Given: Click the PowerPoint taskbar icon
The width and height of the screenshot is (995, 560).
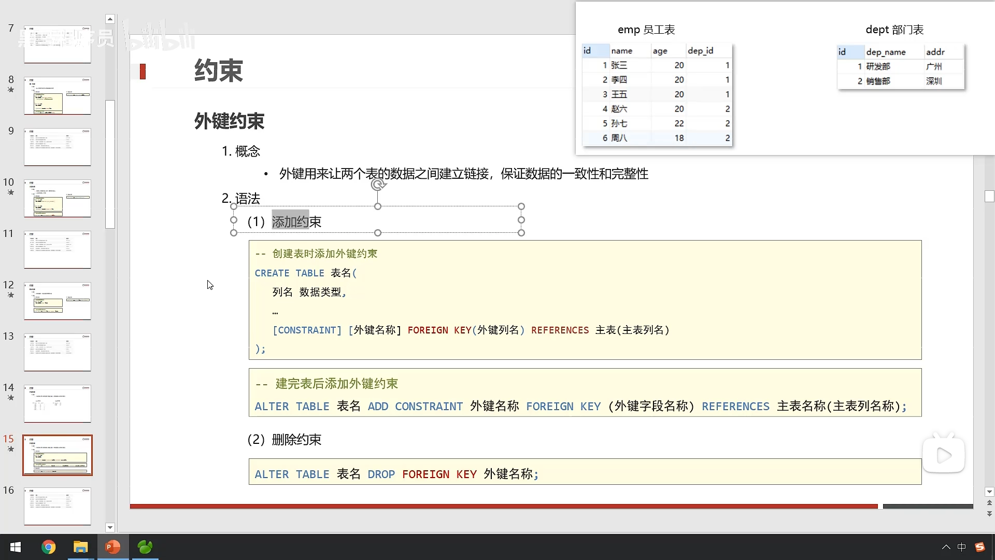Looking at the screenshot, I should pos(112,547).
